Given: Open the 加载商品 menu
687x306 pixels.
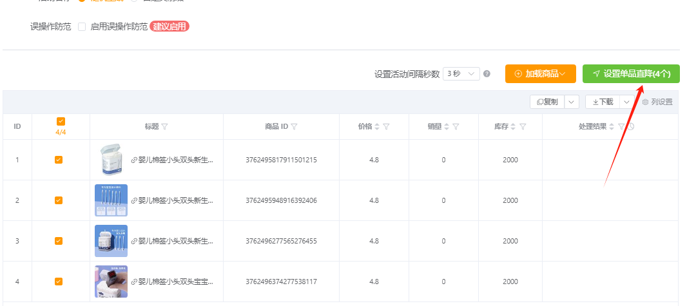Looking at the screenshot, I should click(540, 74).
